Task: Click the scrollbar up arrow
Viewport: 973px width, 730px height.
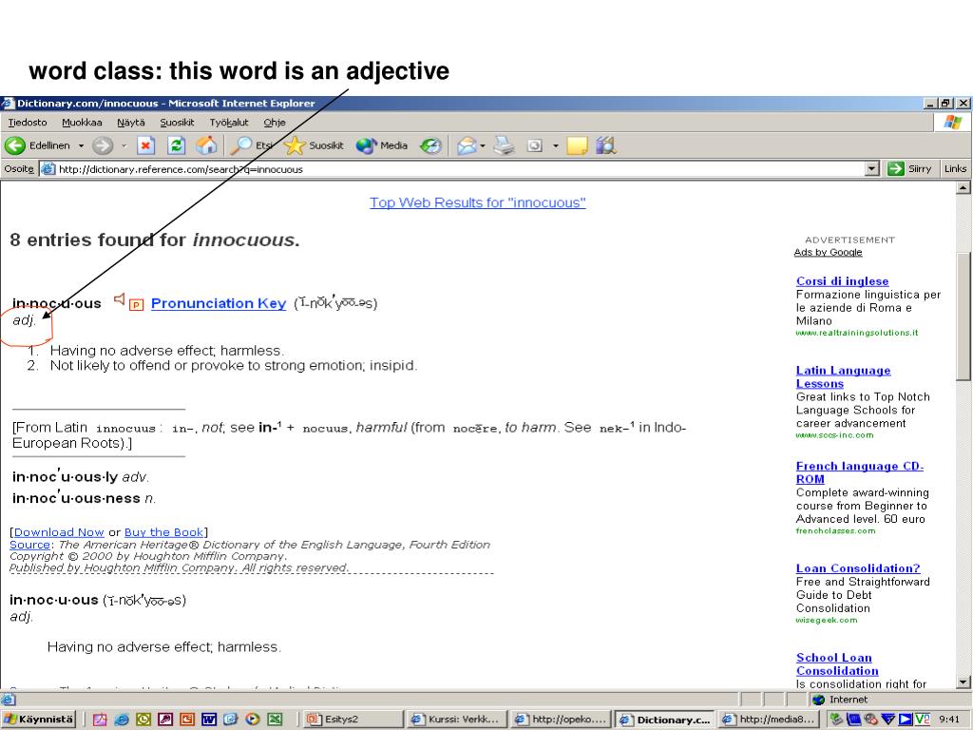Action: pos(963,187)
